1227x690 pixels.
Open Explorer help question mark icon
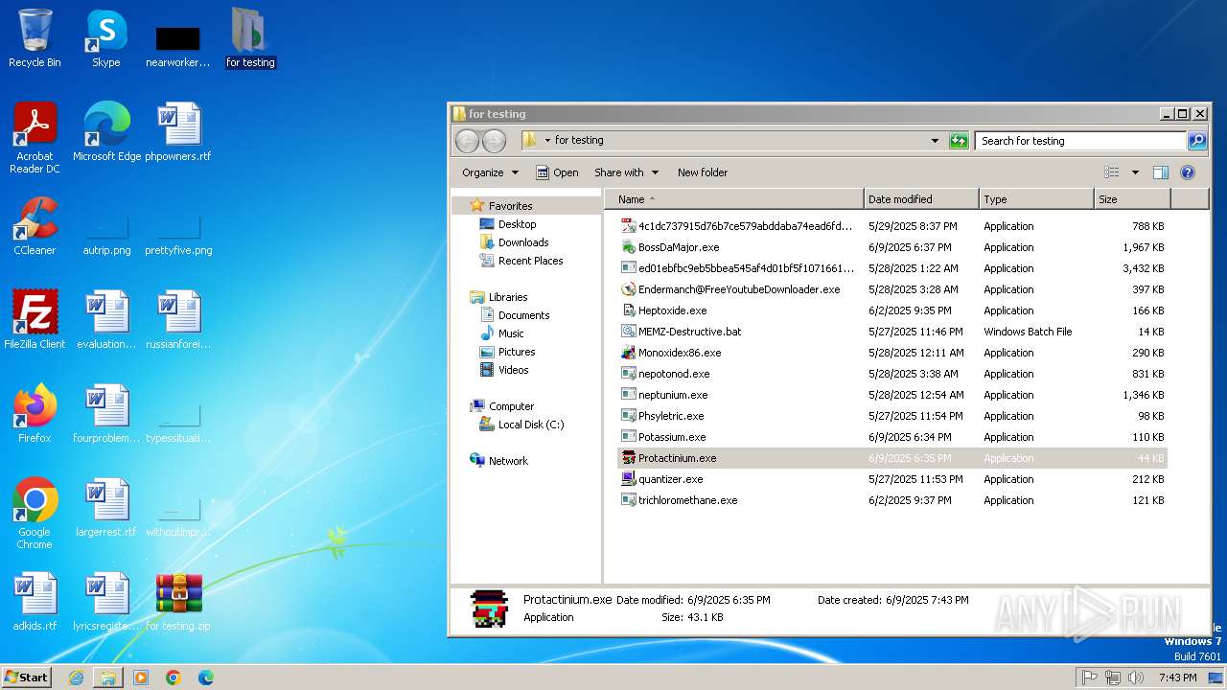coord(1188,172)
